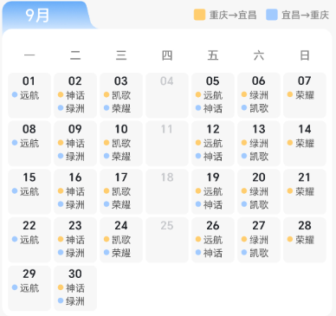The height and width of the screenshot is (316, 336).
Task: Choose the 绿洲 cruise on the 06th
Action: click(259, 95)
